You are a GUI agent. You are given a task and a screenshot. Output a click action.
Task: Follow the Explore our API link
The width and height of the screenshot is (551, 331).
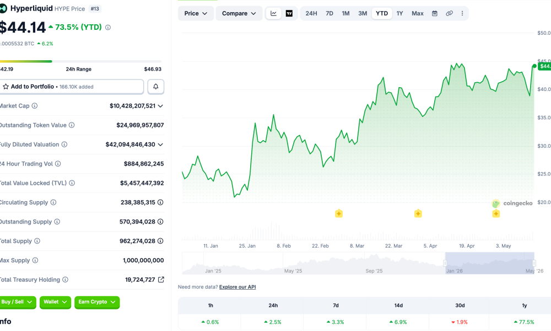click(x=237, y=287)
